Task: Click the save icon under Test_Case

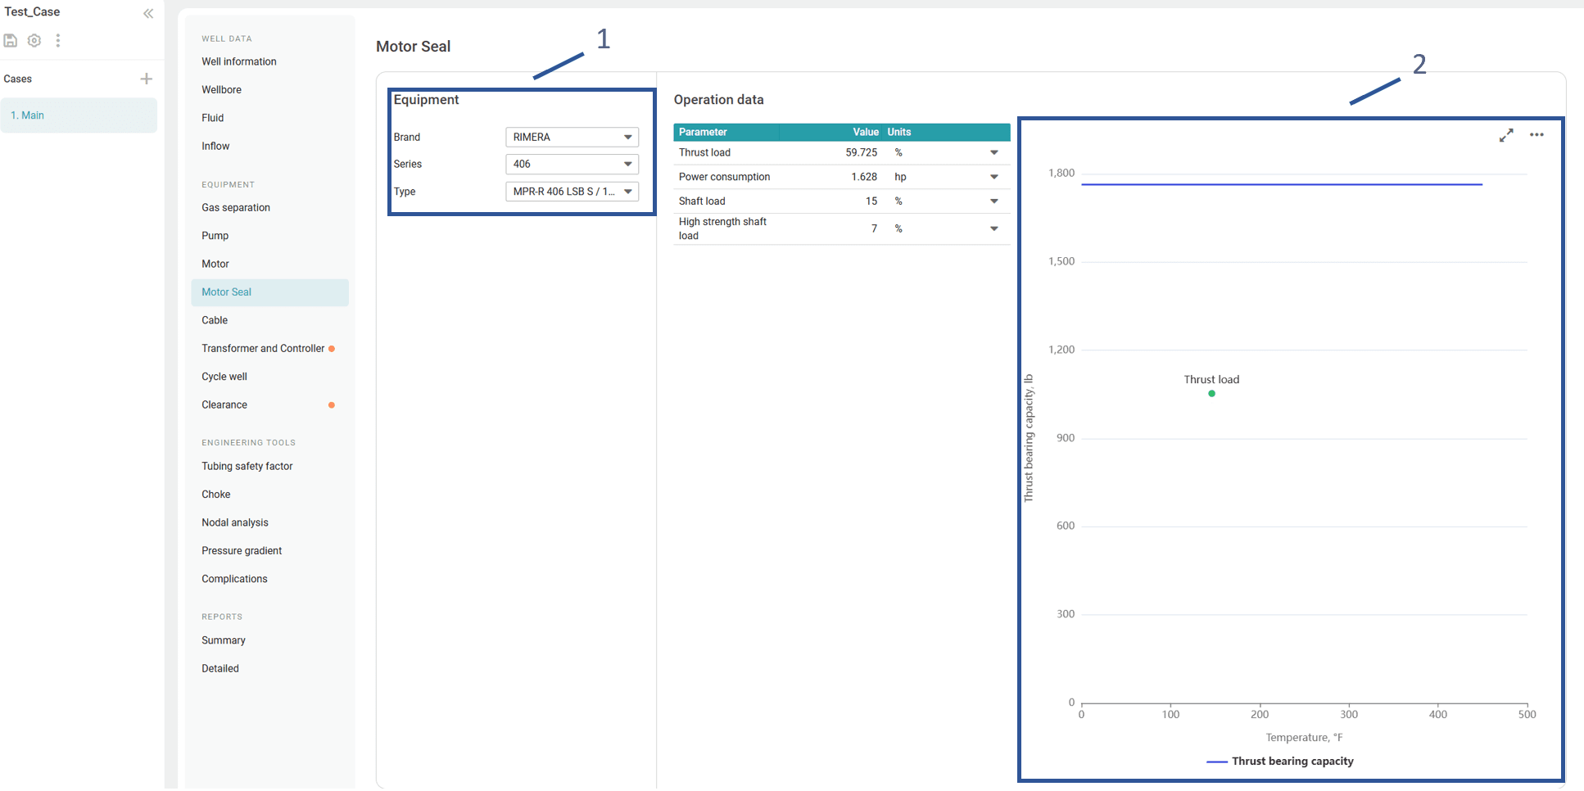Action: pyautogui.click(x=11, y=40)
